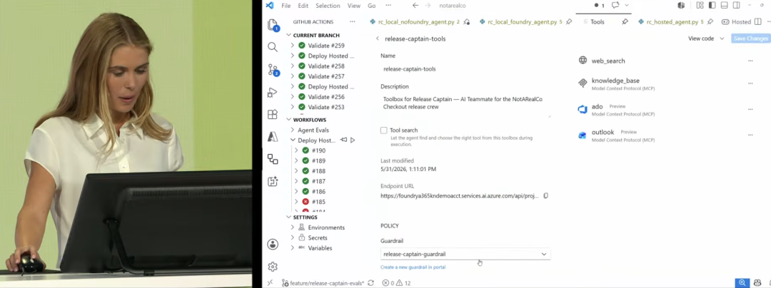Expand the Environments settings item

pyautogui.click(x=293, y=227)
